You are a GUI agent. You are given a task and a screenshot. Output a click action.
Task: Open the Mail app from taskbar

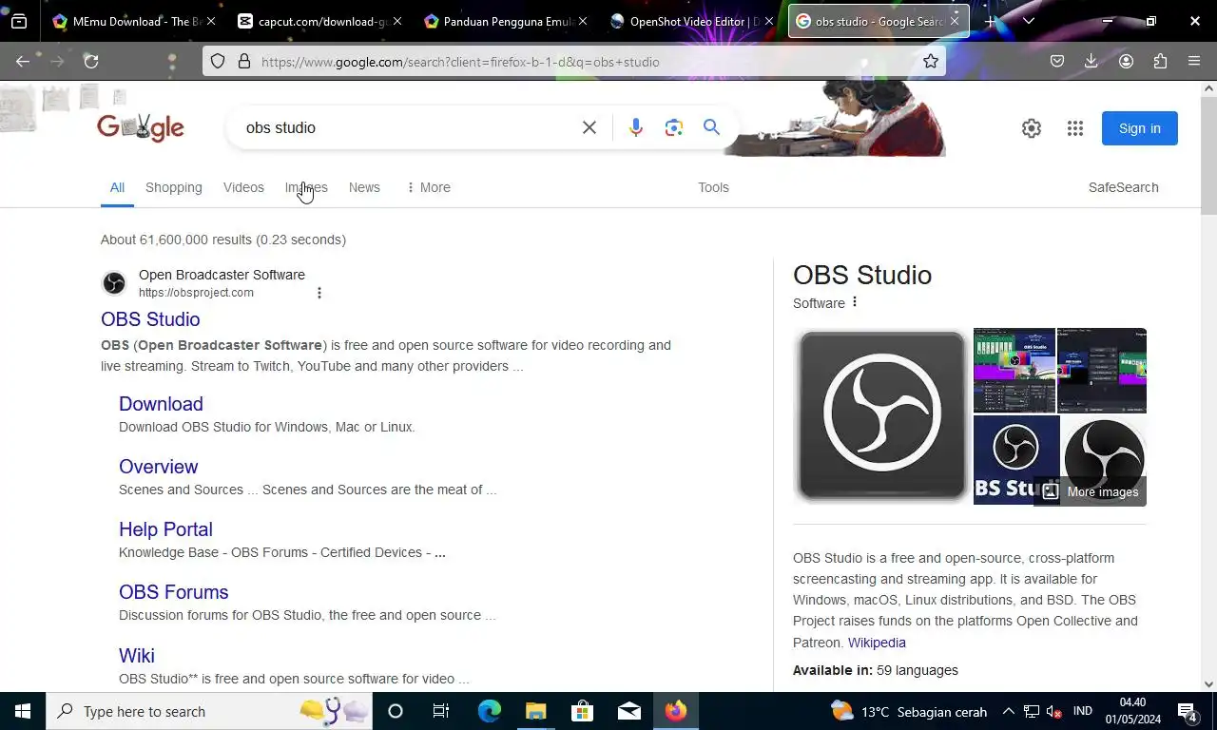[x=628, y=711]
